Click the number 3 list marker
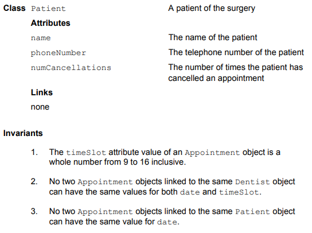Image resolution: width=312 pixels, height=233 pixels. pos(34,211)
